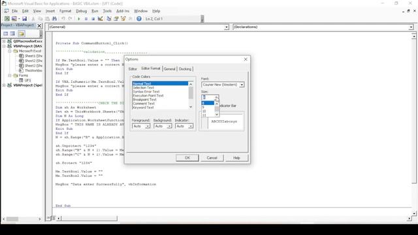Click the Redo arrow icon

coord(70,19)
